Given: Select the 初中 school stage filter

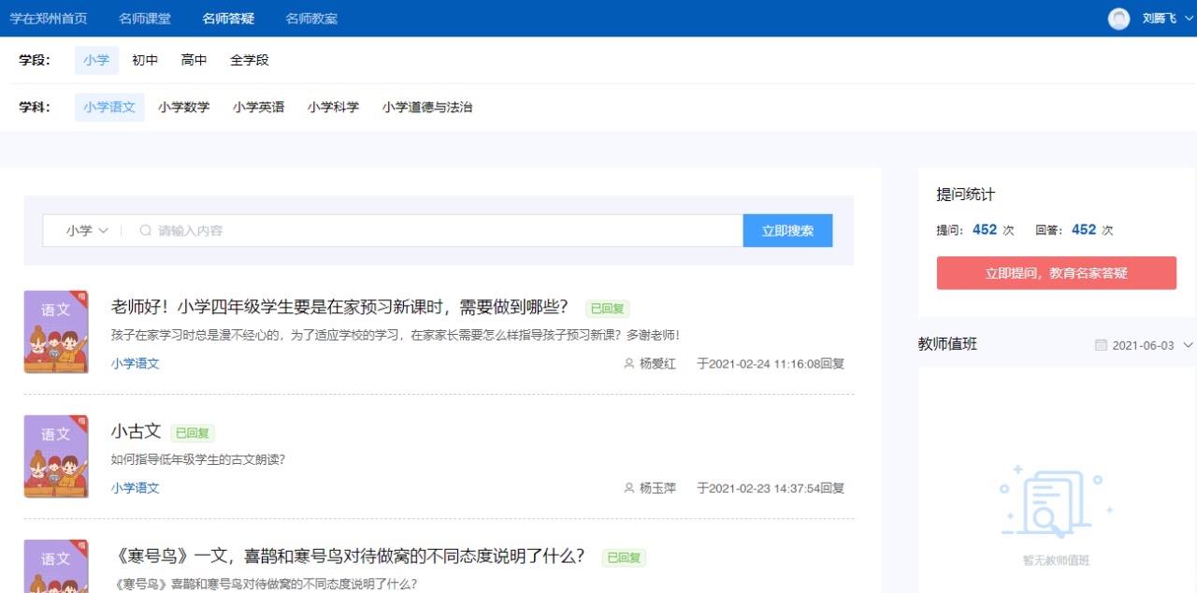Looking at the screenshot, I should click(x=145, y=60).
